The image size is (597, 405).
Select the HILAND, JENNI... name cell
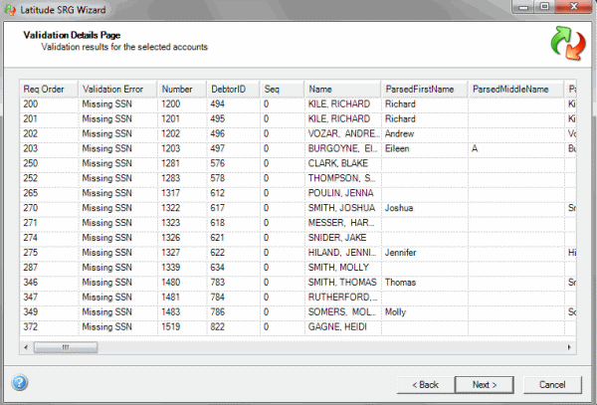coord(342,253)
